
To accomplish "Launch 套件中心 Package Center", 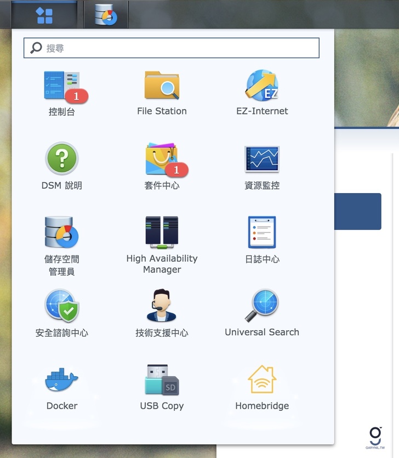I will coord(162,159).
